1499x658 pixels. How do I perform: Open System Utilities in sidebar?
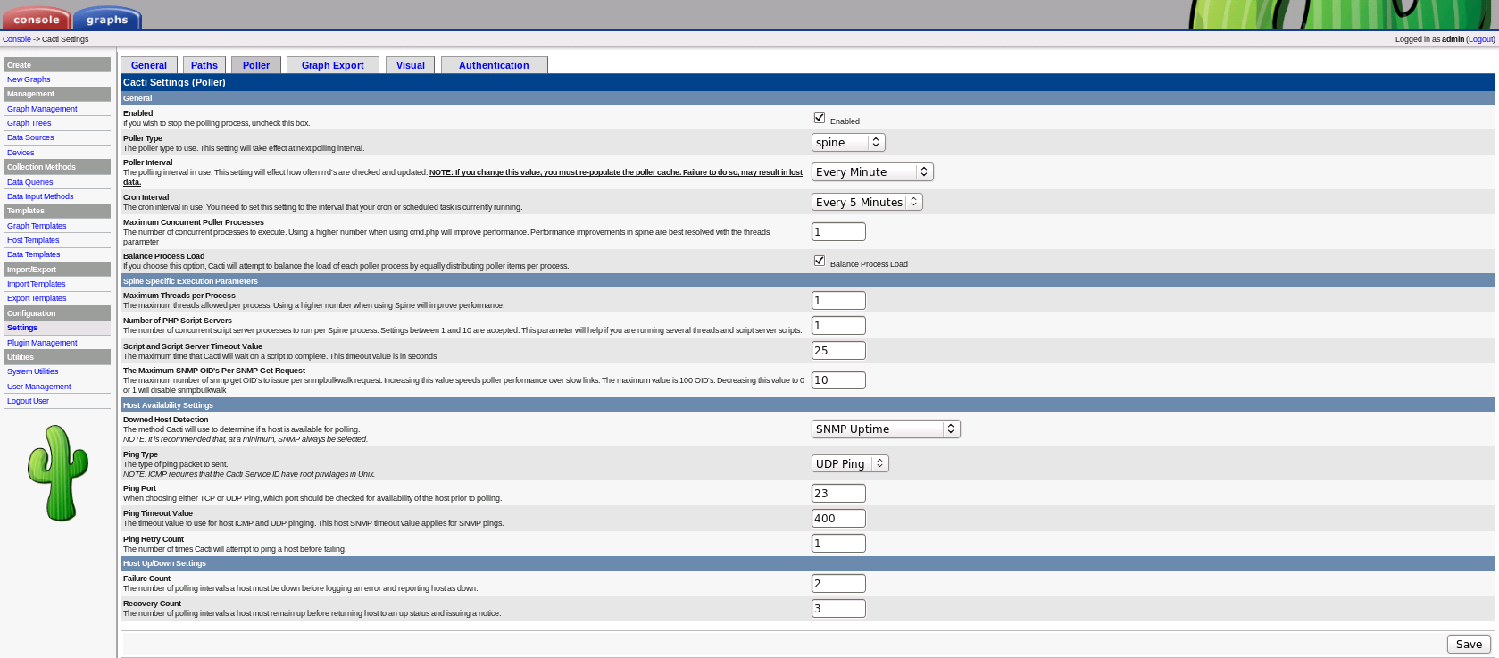pos(33,371)
